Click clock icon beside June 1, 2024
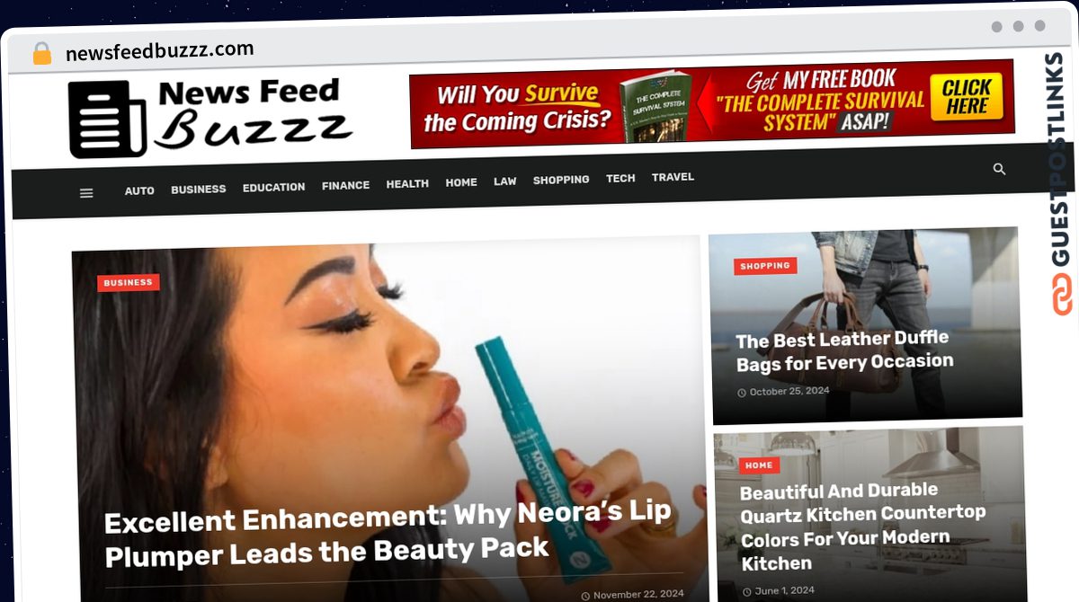Screen dimensions: 1079x602 [x=747, y=591]
